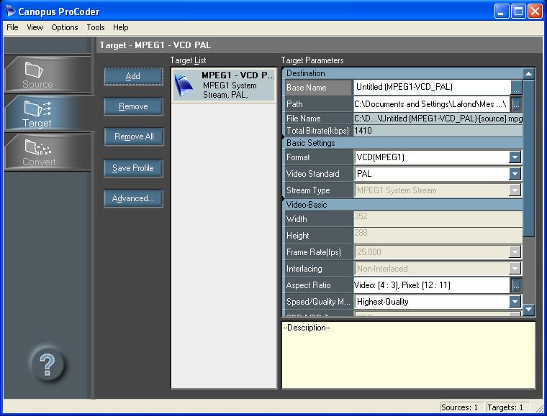Select the MPEG1 - VCD PAL target entry
The image size is (547, 416).
pos(224,85)
